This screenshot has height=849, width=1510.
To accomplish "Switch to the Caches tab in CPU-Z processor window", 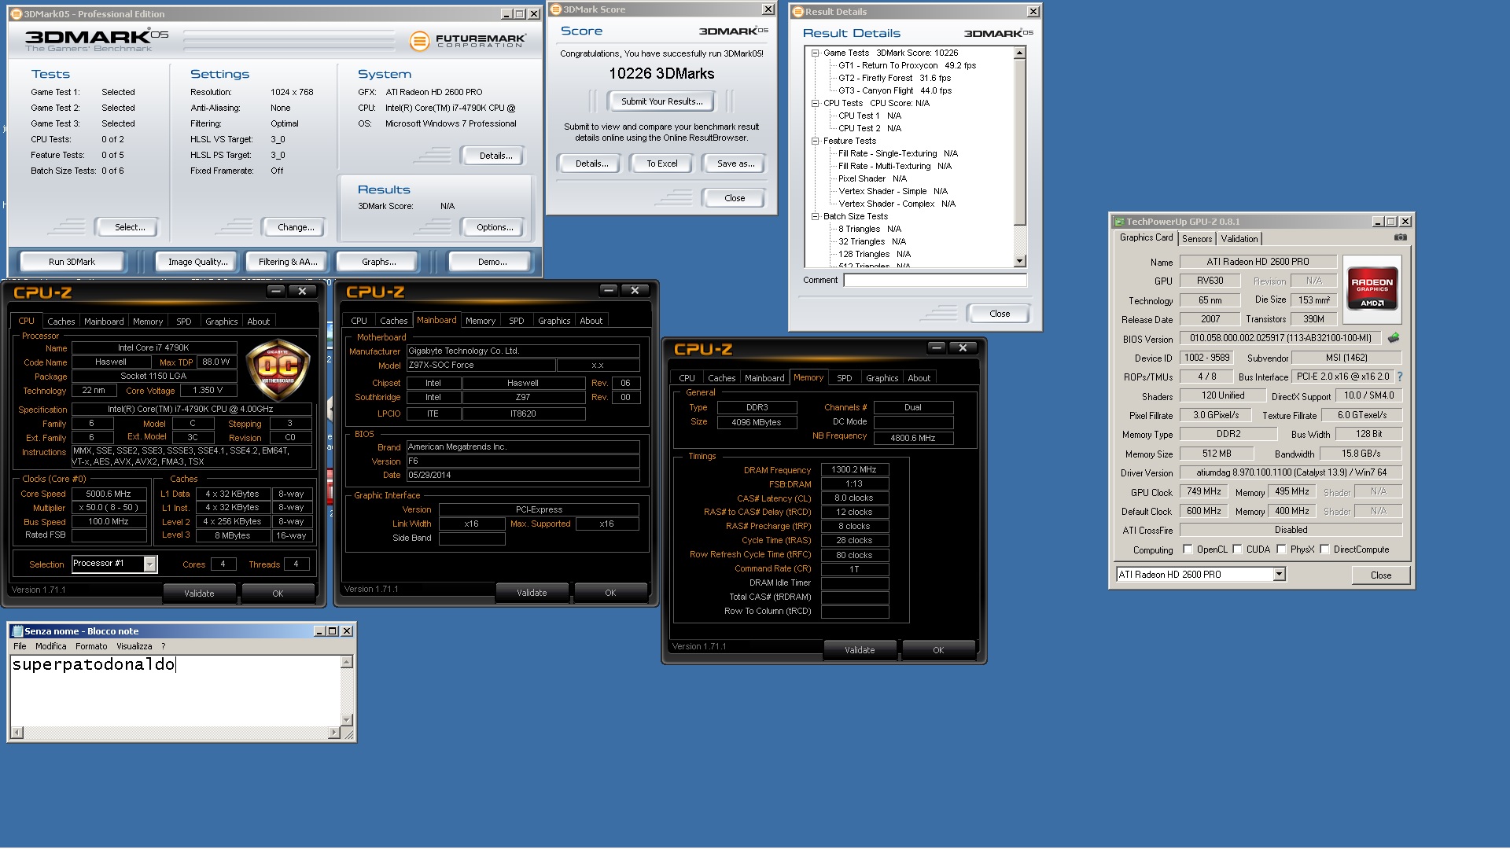I will pos(61,322).
